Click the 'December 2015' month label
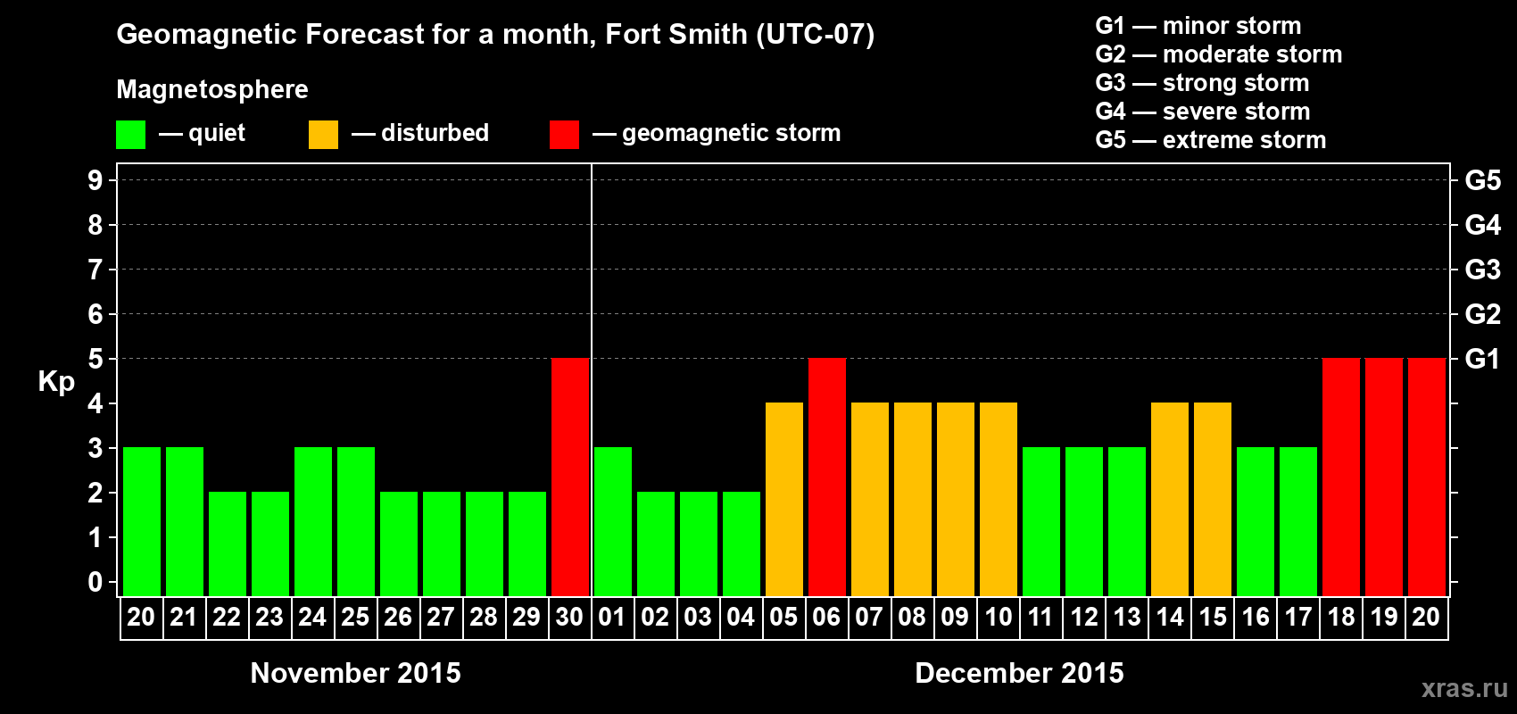This screenshot has width=1517, height=714. coord(1020,673)
